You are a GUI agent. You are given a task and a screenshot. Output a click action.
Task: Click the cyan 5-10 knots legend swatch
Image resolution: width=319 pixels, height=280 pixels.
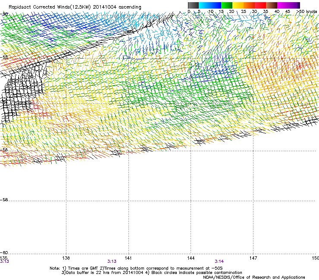(204, 5)
